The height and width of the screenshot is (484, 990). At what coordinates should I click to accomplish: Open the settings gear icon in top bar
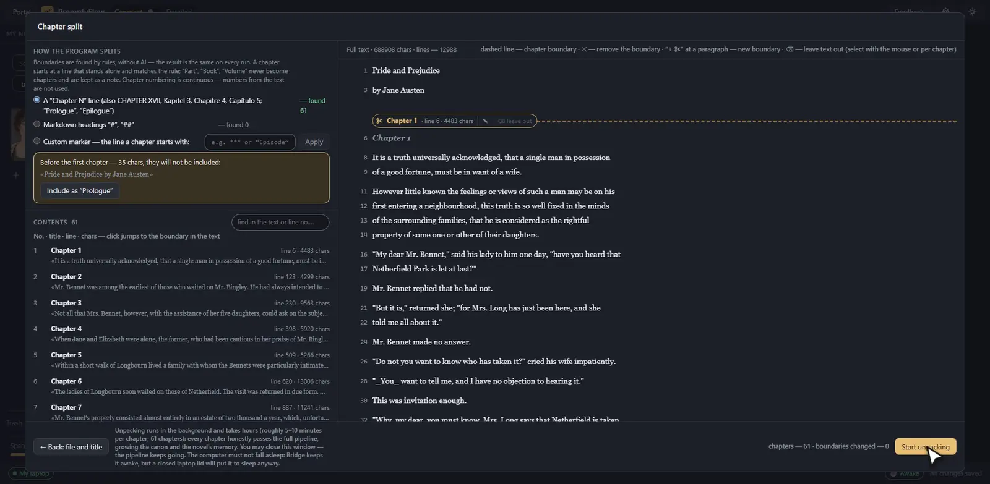[x=945, y=12]
